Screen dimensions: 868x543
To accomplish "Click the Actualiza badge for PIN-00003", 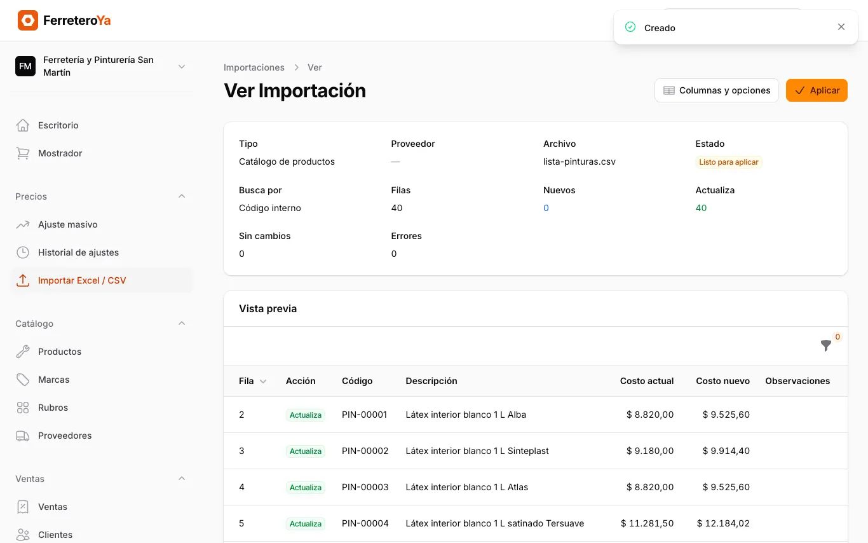I will click(x=306, y=488).
